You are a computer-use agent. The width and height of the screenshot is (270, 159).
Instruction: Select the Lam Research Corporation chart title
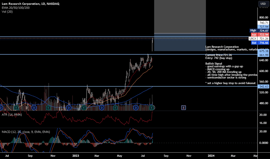pyautogui.click(x=30, y=4)
